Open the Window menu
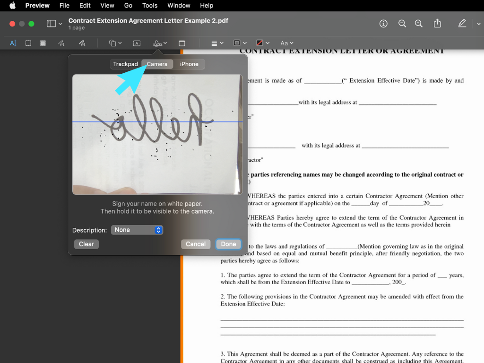 (x=179, y=6)
